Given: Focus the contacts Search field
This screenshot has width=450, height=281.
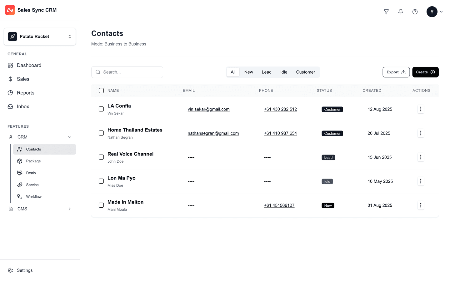Looking at the screenshot, I should tap(127, 72).
